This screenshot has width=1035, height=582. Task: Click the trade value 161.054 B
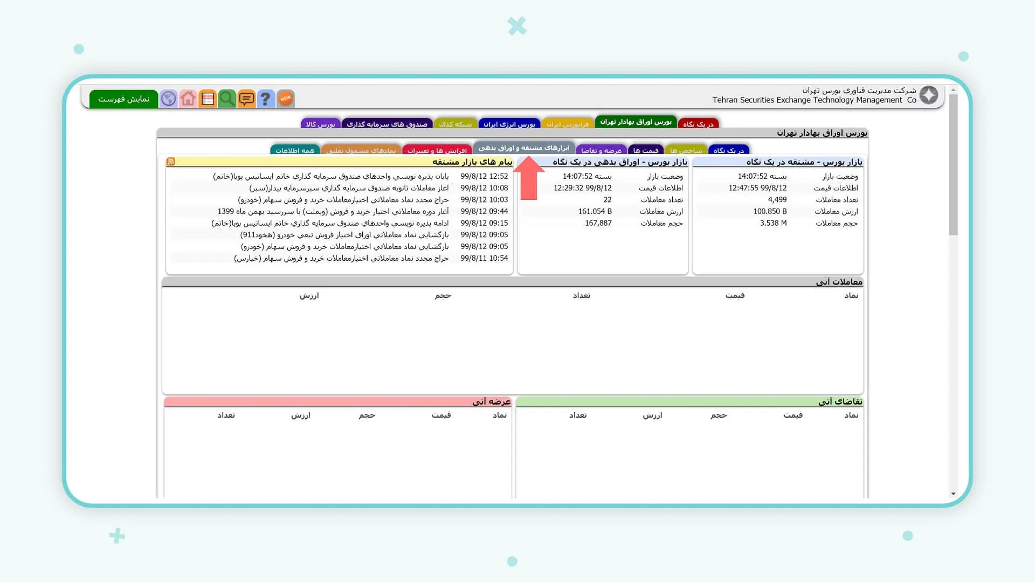click(x=595, y=211)
